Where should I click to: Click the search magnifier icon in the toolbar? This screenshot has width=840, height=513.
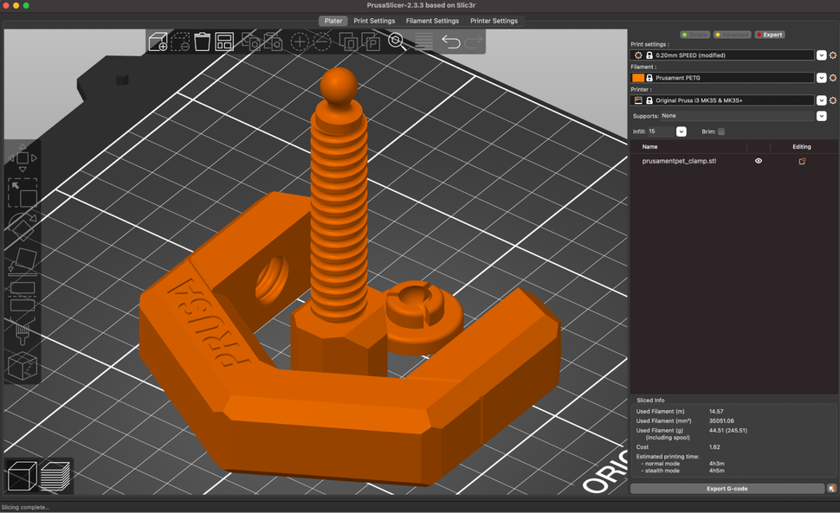coord(397,41)
